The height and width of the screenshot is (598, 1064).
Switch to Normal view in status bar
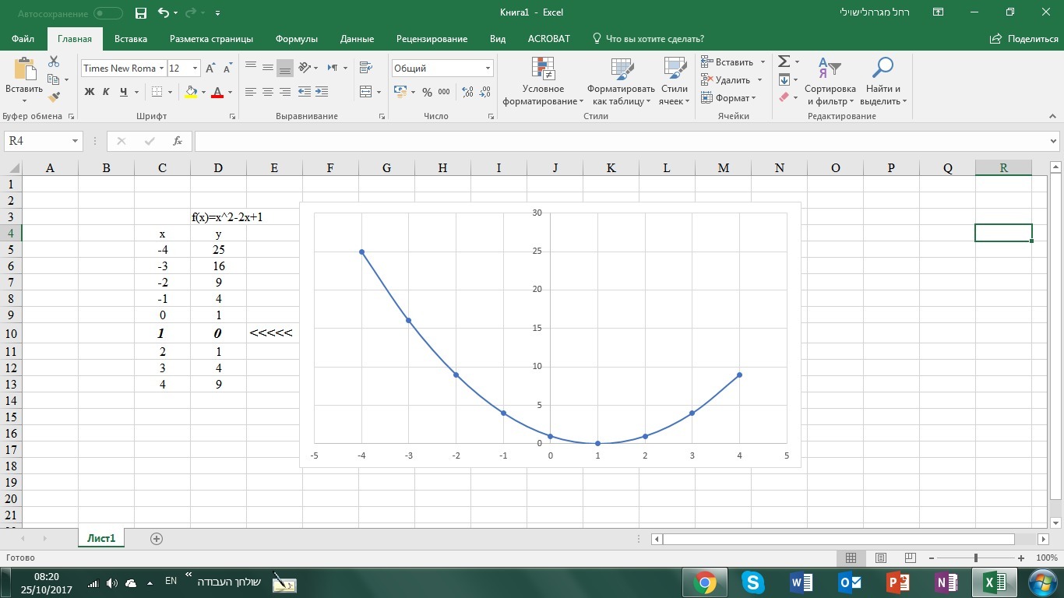pyautogui.click(x=851, y=558)
